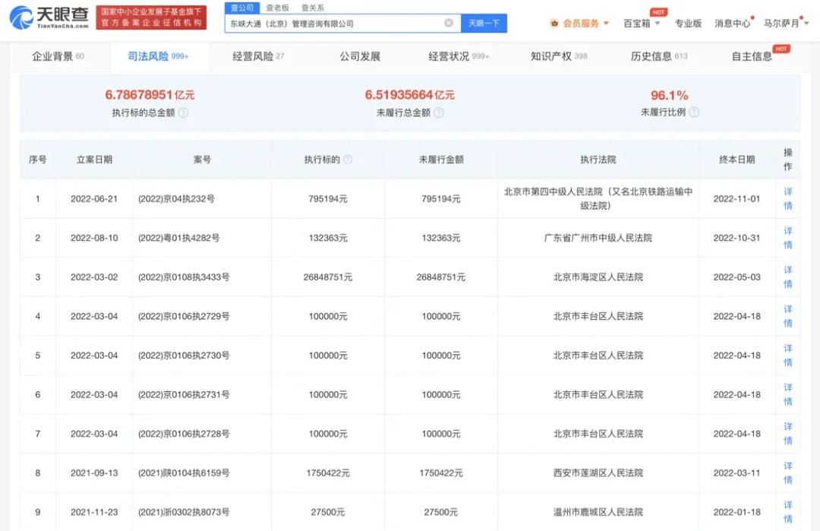Click help icon in 执行标的 column header
The width and height of the screenshot is (820, 531).
[348, 160]
